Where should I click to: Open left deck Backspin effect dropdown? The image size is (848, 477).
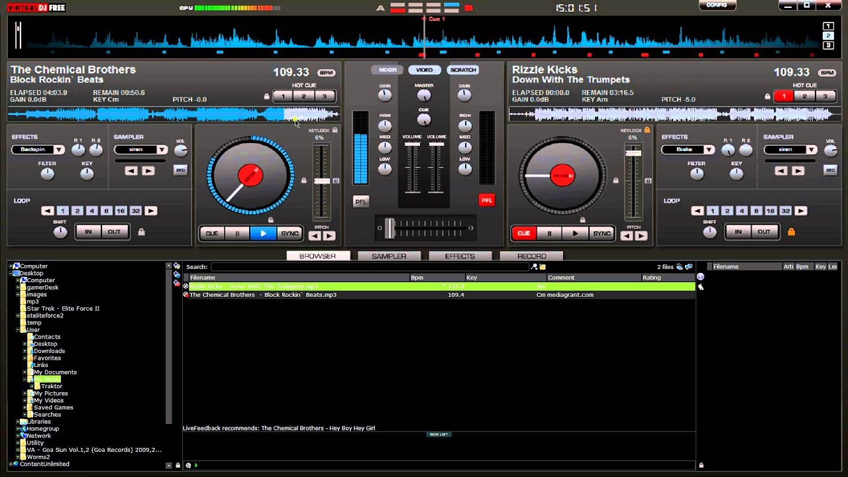click(38, 150)
